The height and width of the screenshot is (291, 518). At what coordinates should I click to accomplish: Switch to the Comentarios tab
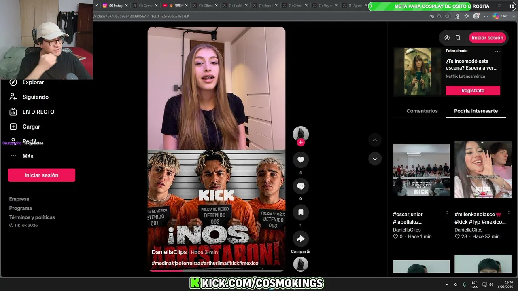click(422, 111)
